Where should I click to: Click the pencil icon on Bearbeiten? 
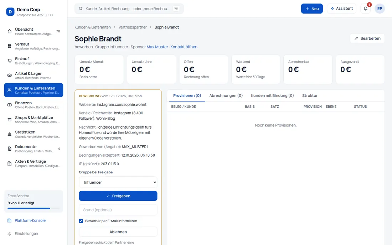(356, 38)
